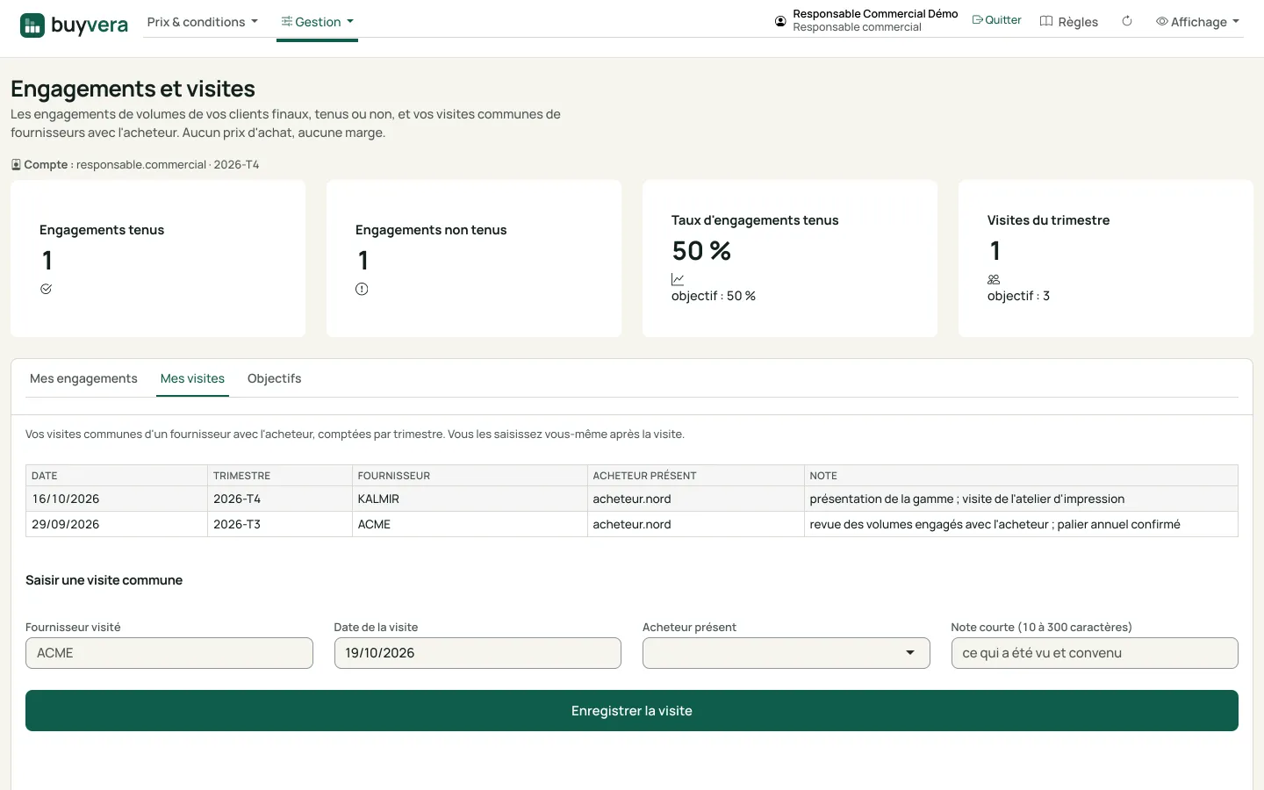1264x790 pixels.
Task: Open the Prix & conditions menu
Action: click(203, 22)
